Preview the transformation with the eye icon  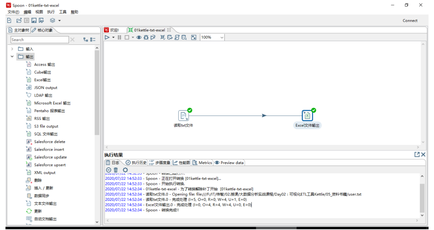click(139, 37)
